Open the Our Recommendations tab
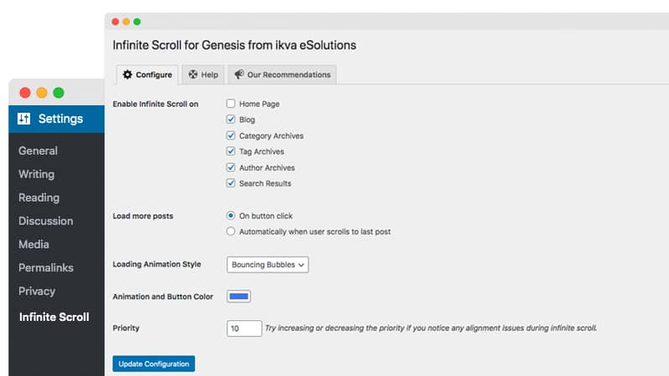 (x=282, y=74)
